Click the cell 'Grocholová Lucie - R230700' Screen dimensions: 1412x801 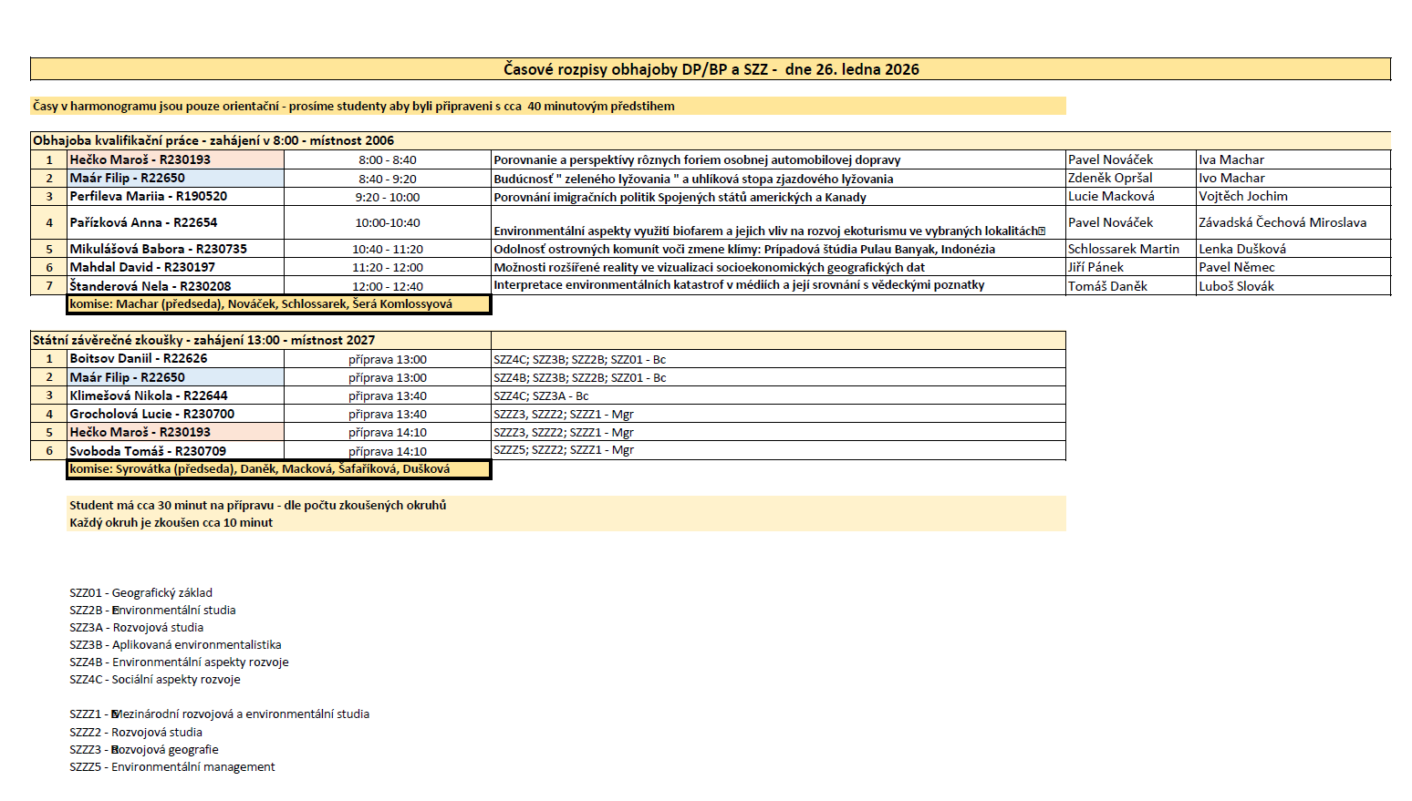click(x=152, y=414)
